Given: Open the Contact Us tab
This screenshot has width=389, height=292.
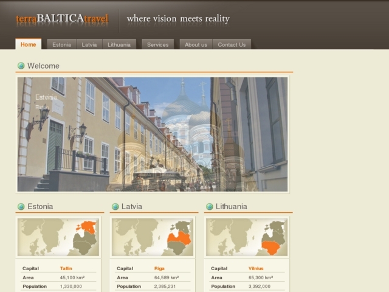Looking at the screenshot, I should pyautogui.click(x=232, y=44).
